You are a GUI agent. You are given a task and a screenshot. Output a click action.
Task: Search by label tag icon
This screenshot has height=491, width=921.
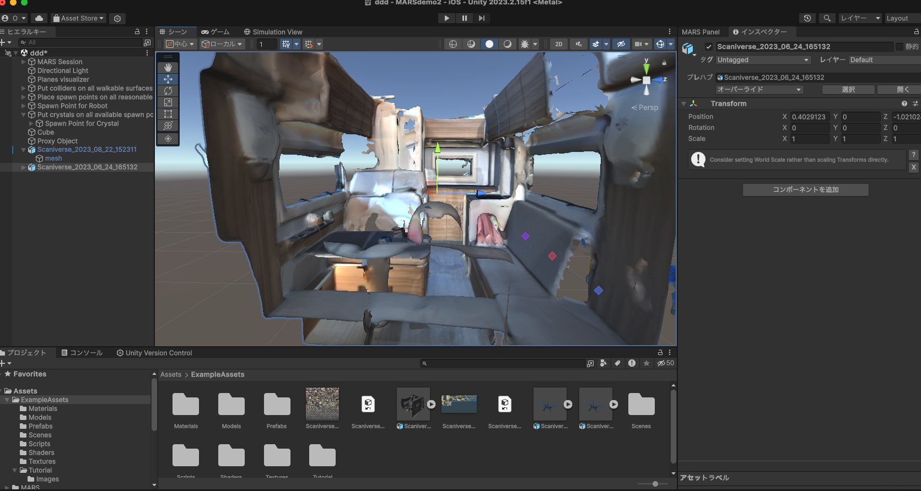click(x=617, y=363)
